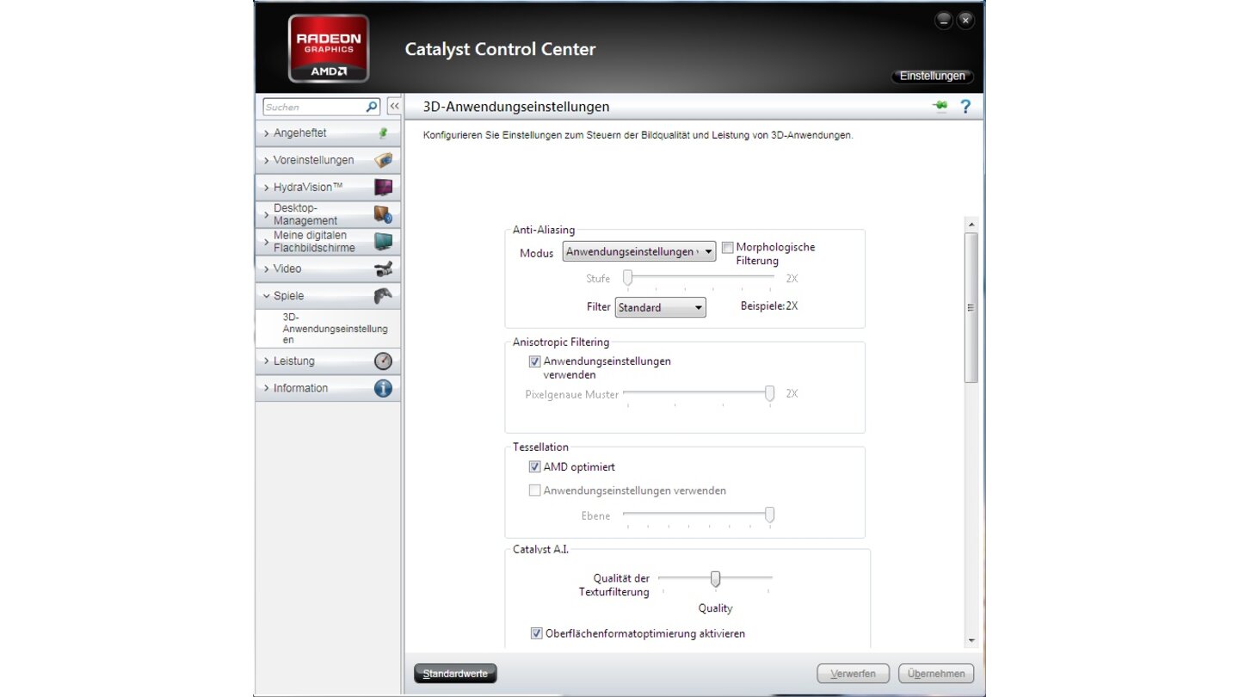Click the Voreinstellungen presets icon

383,160
